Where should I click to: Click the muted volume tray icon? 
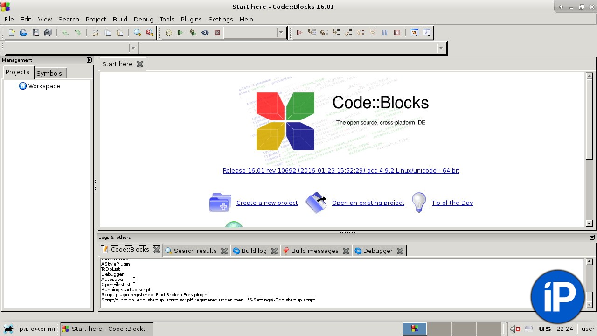click(x=515, y=329)
